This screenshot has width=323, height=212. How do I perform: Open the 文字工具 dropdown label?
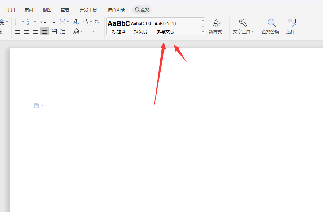pos(243,31)
